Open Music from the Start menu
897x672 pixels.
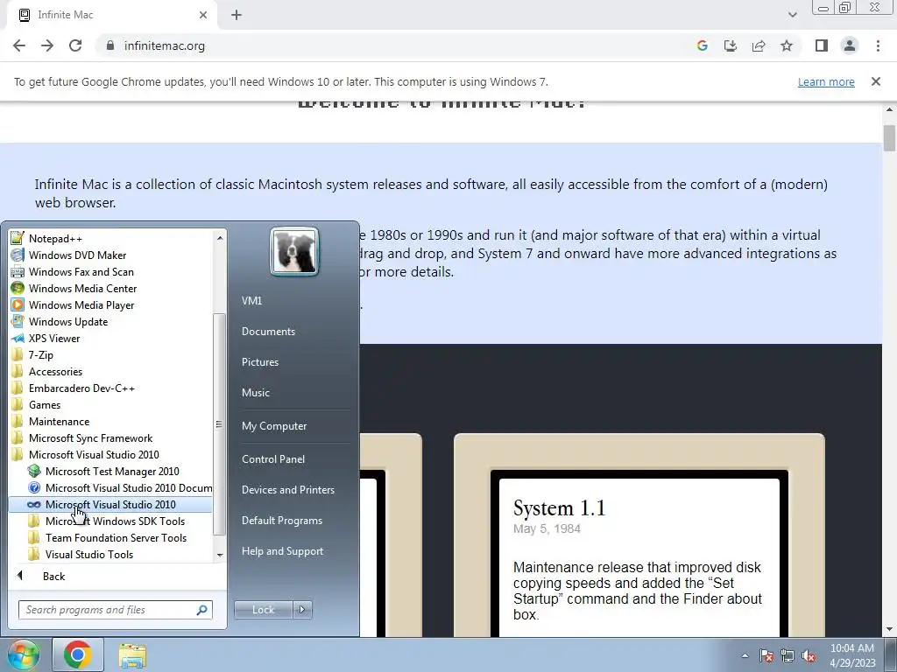click(x=255, y=393)
